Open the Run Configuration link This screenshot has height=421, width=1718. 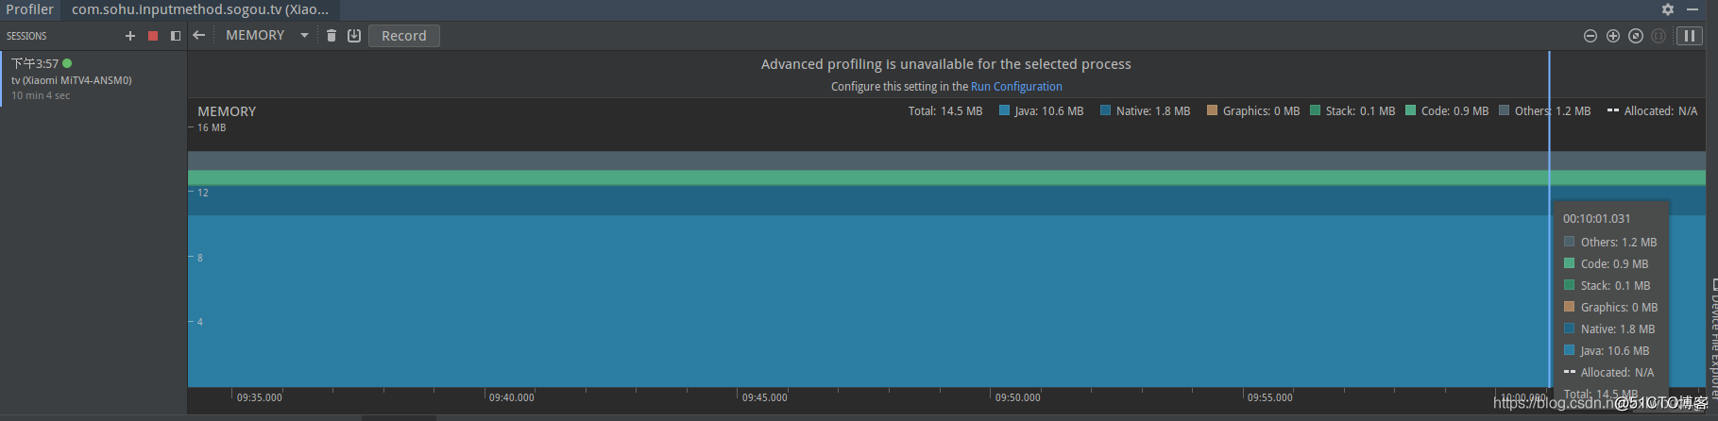coord(1016,86)
